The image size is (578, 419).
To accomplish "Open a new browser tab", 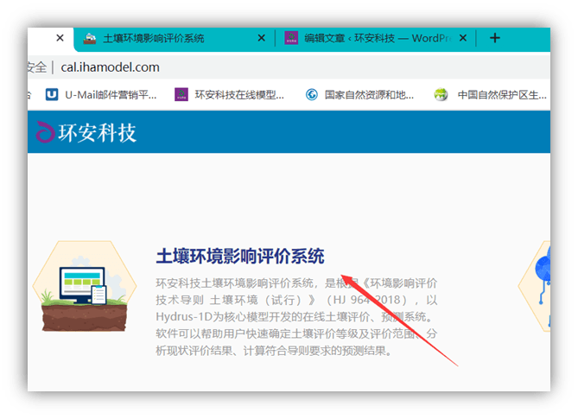I will [x=495, y=38].
